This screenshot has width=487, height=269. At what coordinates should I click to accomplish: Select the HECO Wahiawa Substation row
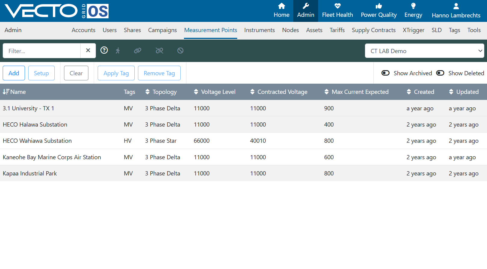[x=243, y=141]
